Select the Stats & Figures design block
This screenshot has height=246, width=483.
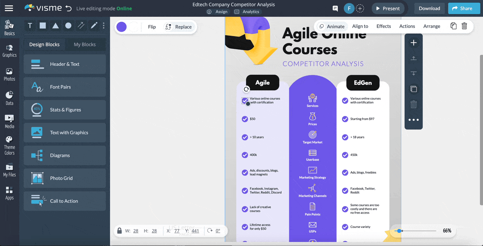pos(65,110)
